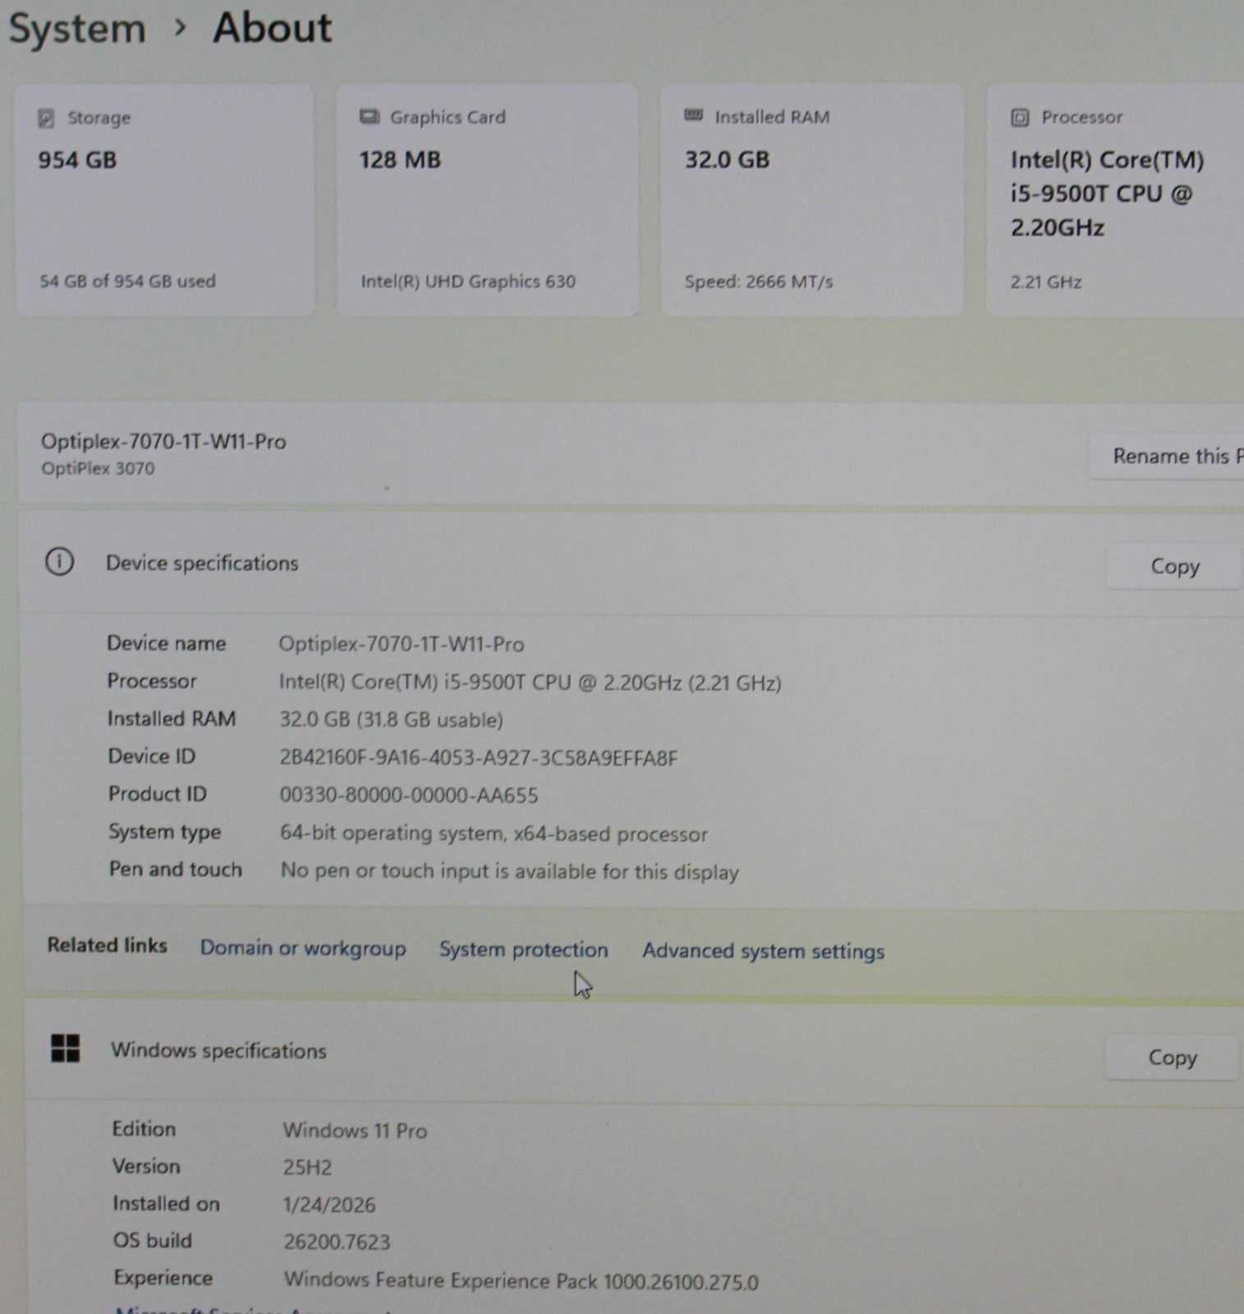Select the Windows Feature Experience Pack value

coord(521,1281)
